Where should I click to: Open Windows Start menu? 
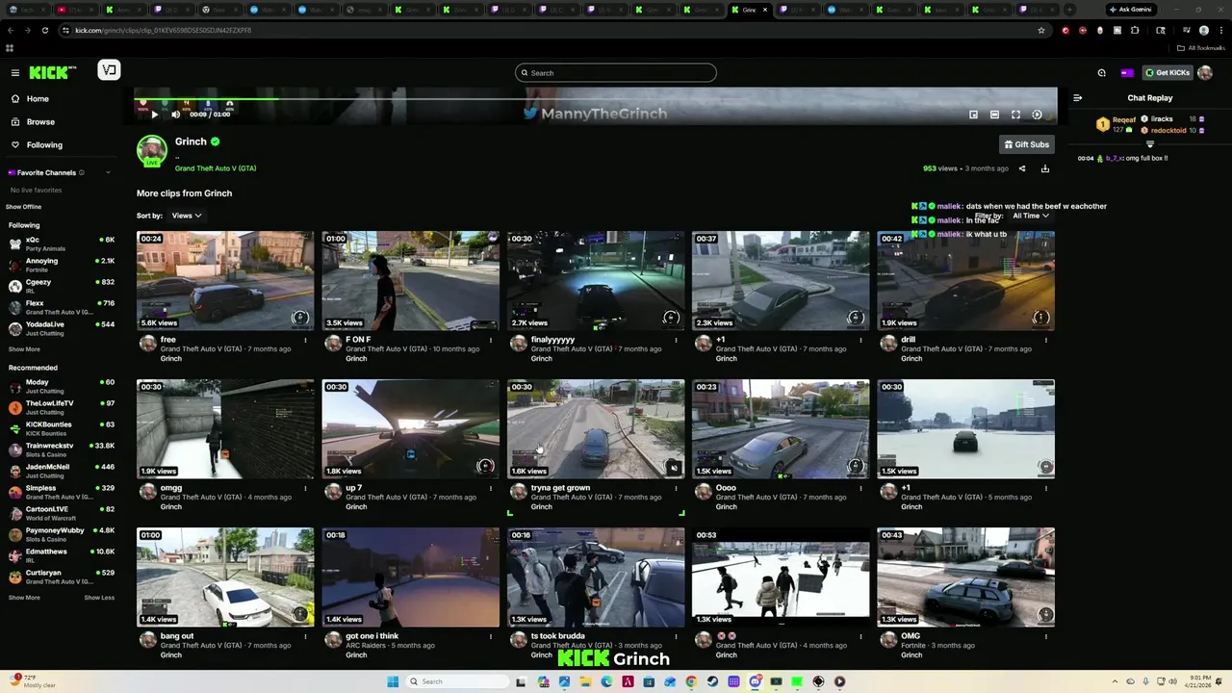393,681
